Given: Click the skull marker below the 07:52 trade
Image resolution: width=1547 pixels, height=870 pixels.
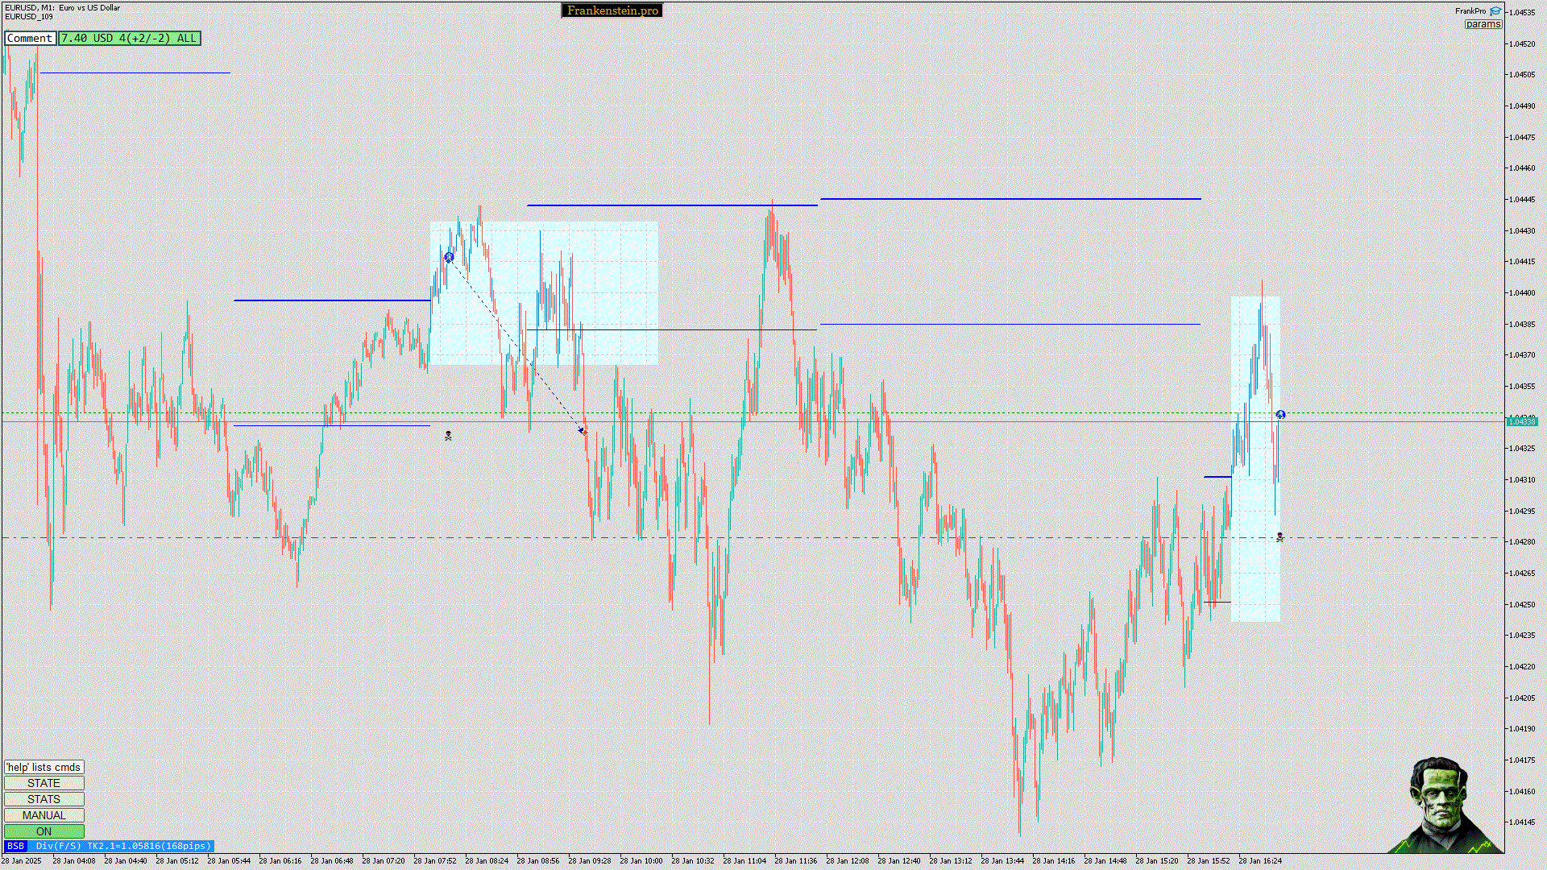Looking at the screenshot, I should 448,436.
